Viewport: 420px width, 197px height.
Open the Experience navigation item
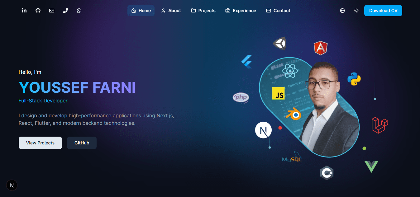tap(241, 10)
